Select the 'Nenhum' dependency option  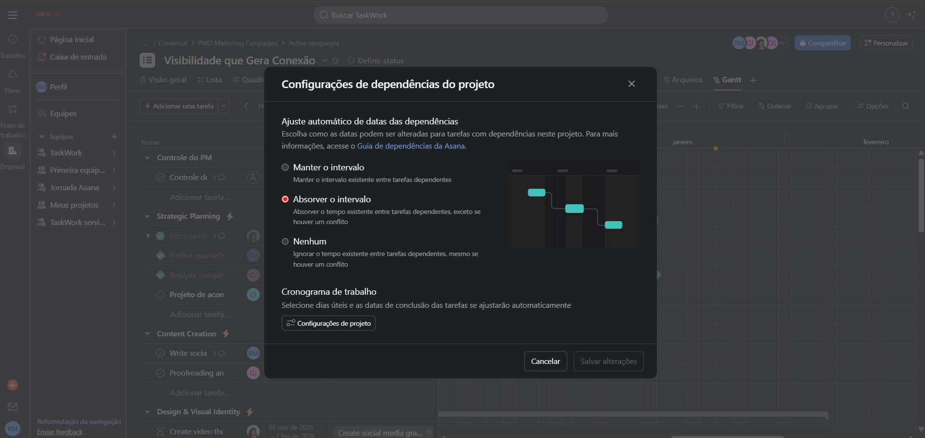285,242
